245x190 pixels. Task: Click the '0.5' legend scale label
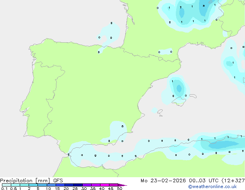14,188
